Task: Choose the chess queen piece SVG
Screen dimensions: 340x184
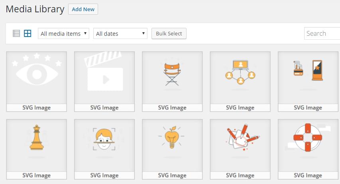Action: click(37, 145)
